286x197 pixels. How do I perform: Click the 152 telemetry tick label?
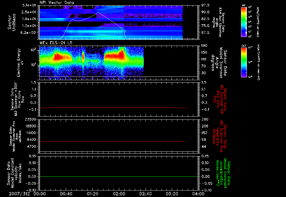coord(204,133)
